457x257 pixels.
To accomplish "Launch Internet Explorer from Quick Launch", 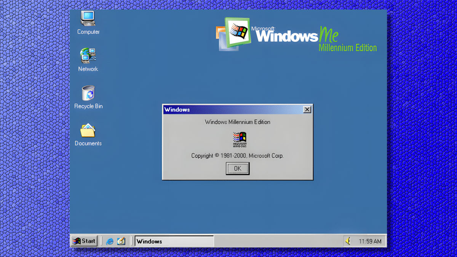I will coord(110,241).
